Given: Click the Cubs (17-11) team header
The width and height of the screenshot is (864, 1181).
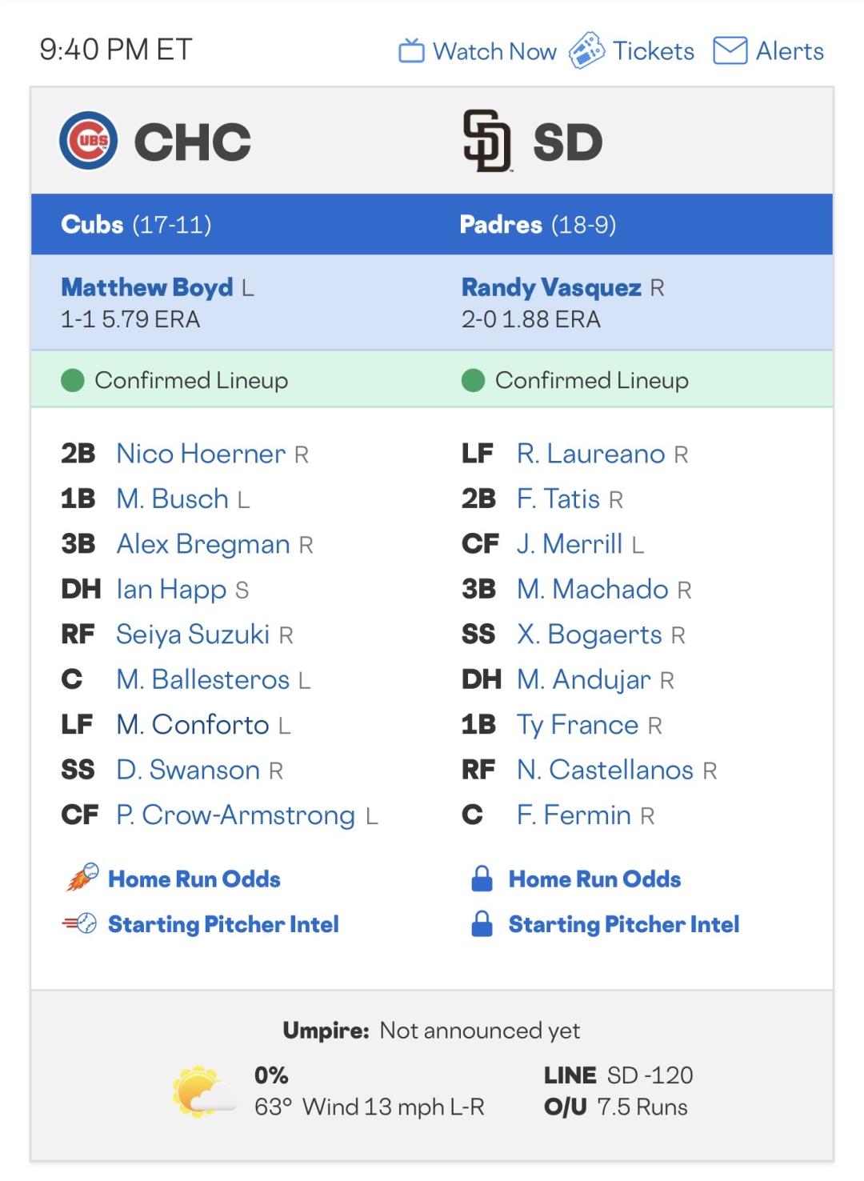Looking at the screenshot, I should pos(136,224).
